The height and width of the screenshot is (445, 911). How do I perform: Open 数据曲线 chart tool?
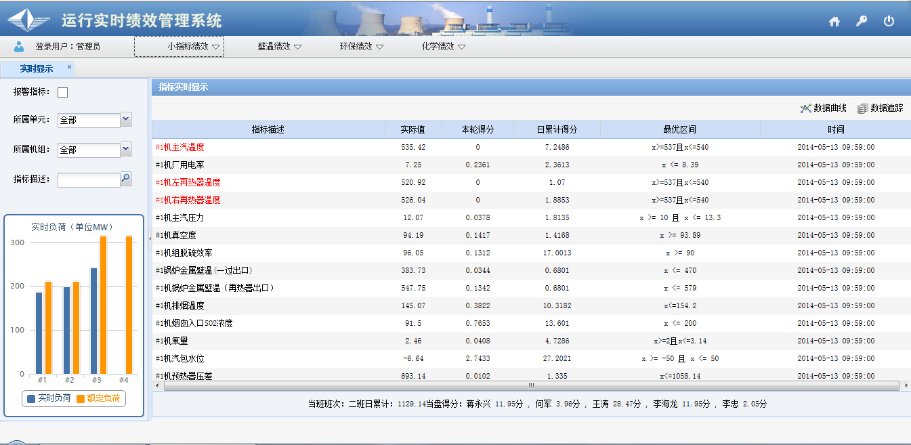(823, 108)
